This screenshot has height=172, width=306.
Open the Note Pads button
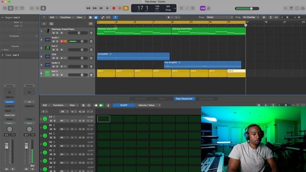click(x=291, y=8)
